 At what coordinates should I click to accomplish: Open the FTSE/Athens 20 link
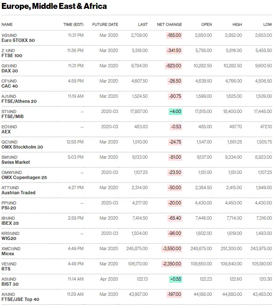pyautogui.click(x=19, y=101)
